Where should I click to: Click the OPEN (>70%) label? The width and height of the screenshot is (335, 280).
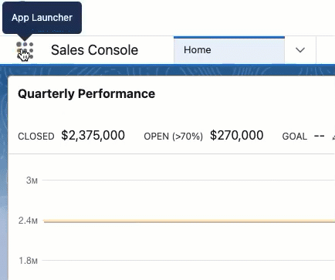point(173,137)
